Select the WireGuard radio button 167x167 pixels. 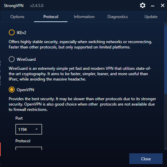tap(12, 59)
